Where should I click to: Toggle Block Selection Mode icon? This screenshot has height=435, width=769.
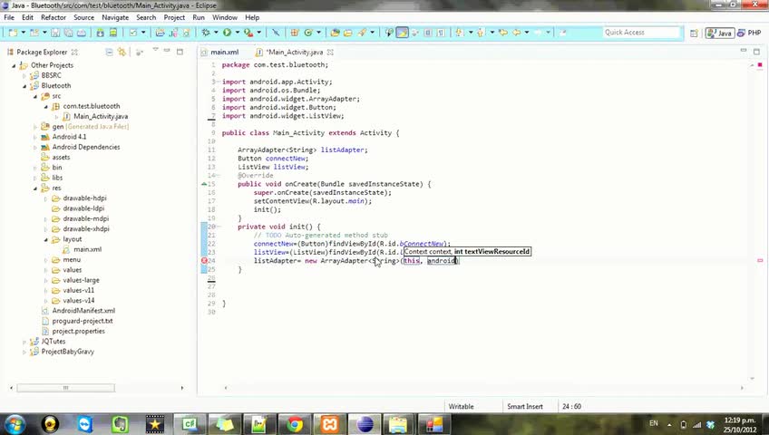coord(428,33)
